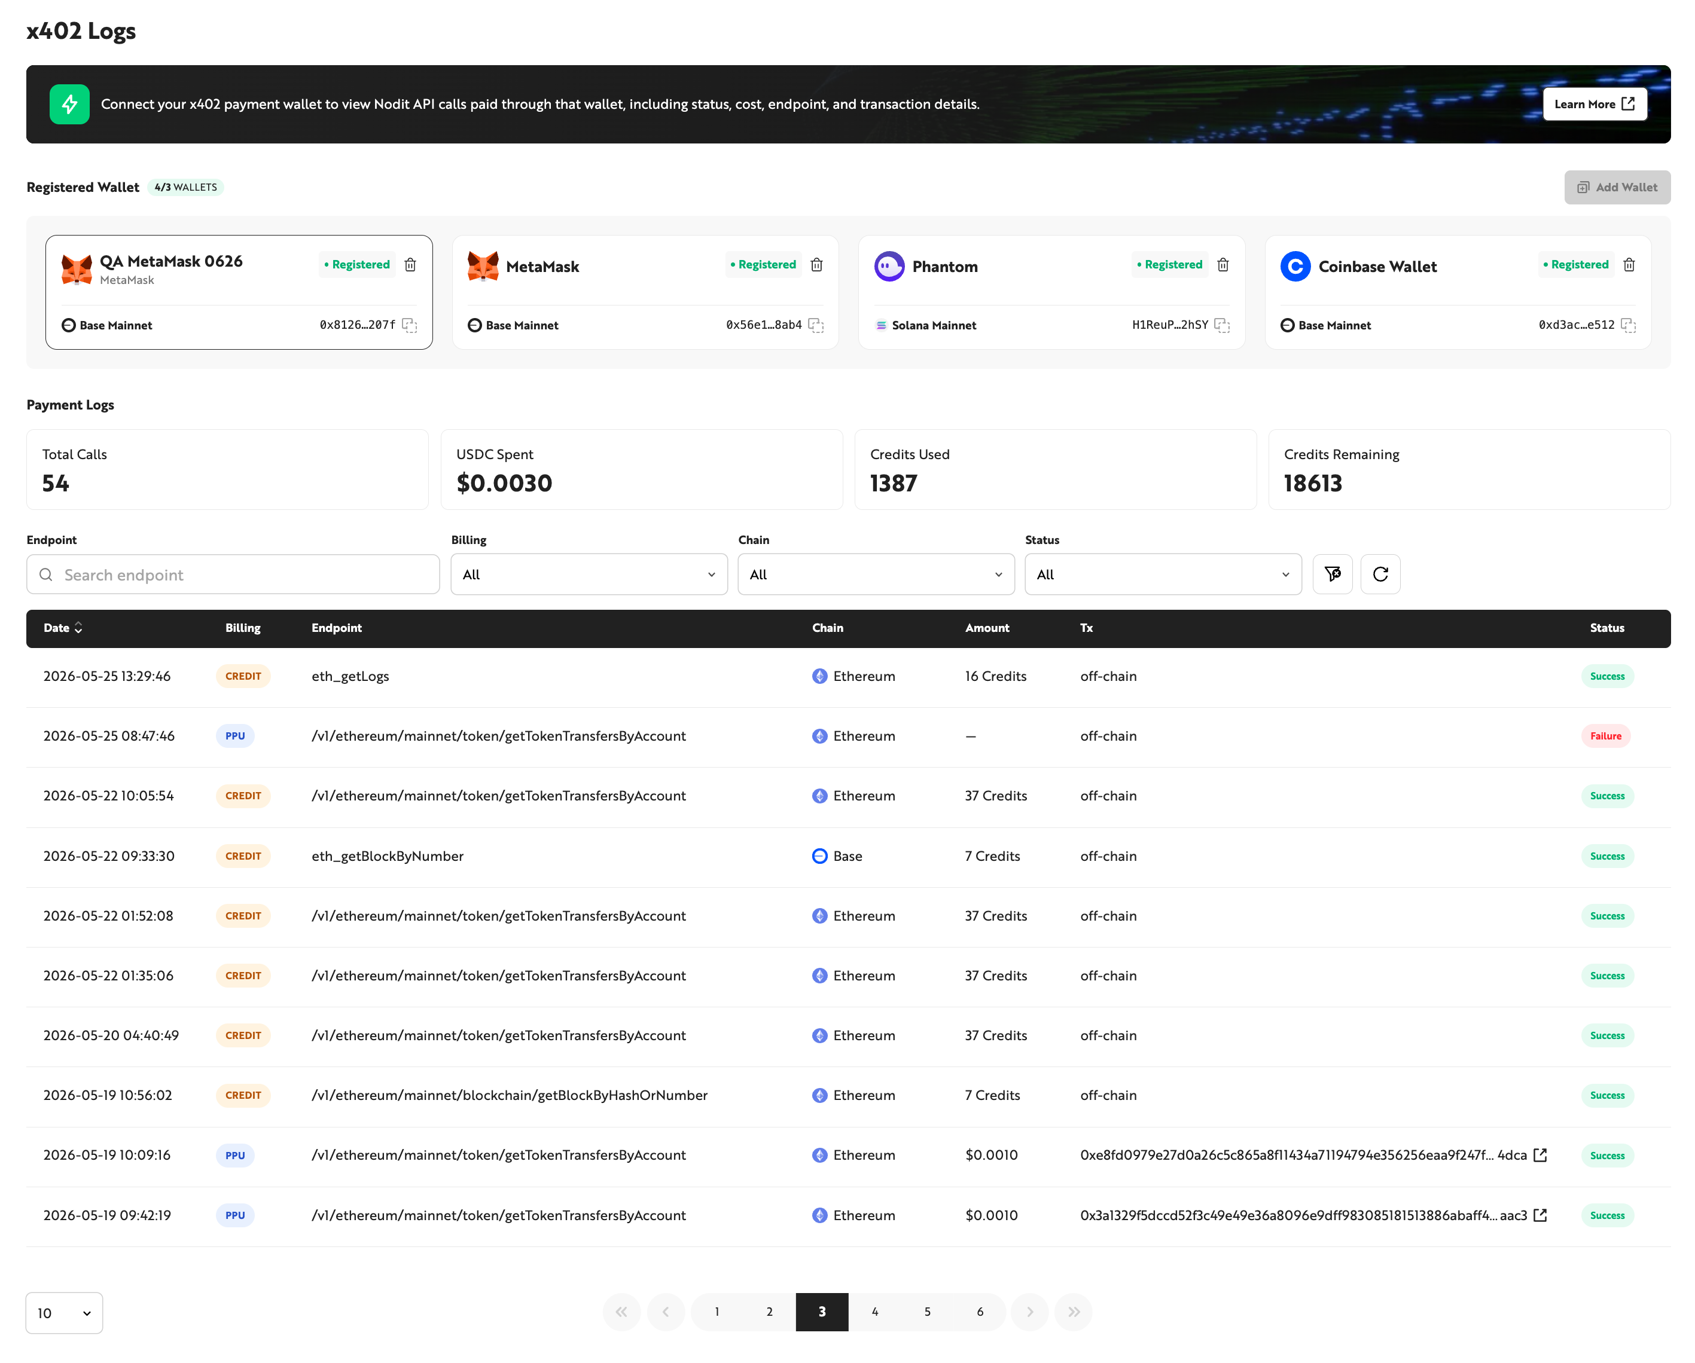Click the getBlockByHashOrNumber endpoint cell
This screenshot has width=1695, height=1363.
tap(510, 1095)
